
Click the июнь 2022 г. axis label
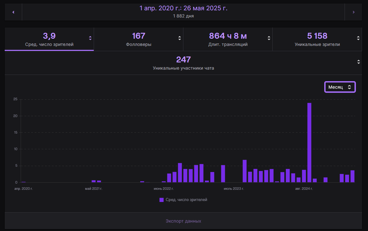pos(164,189)
